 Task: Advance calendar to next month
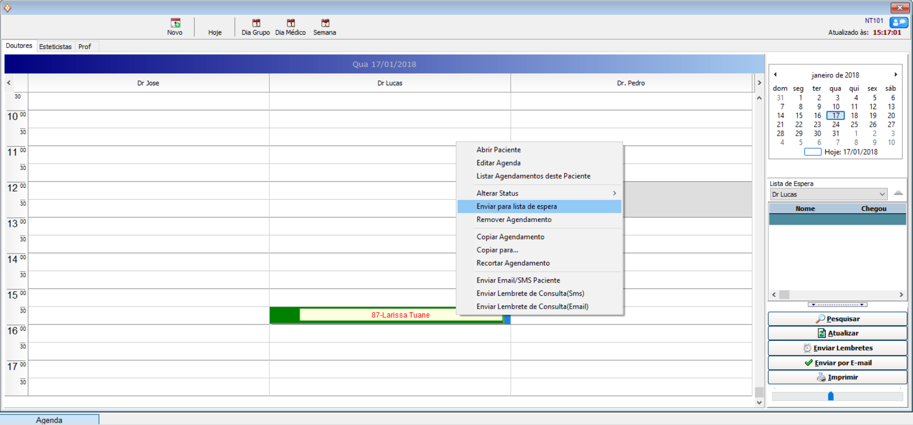[896, 74]
